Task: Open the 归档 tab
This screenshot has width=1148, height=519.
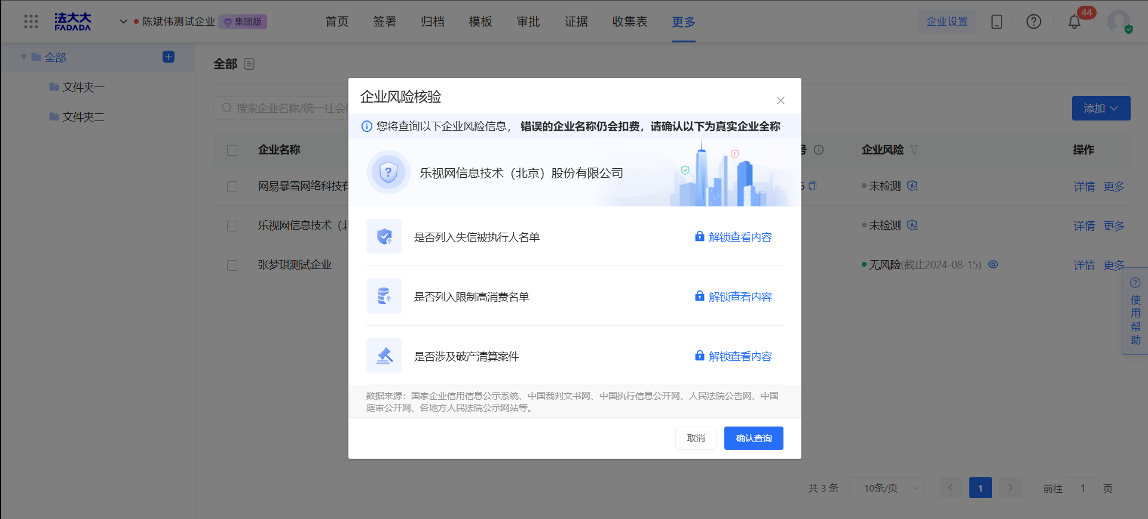Action: pos(432,21)
